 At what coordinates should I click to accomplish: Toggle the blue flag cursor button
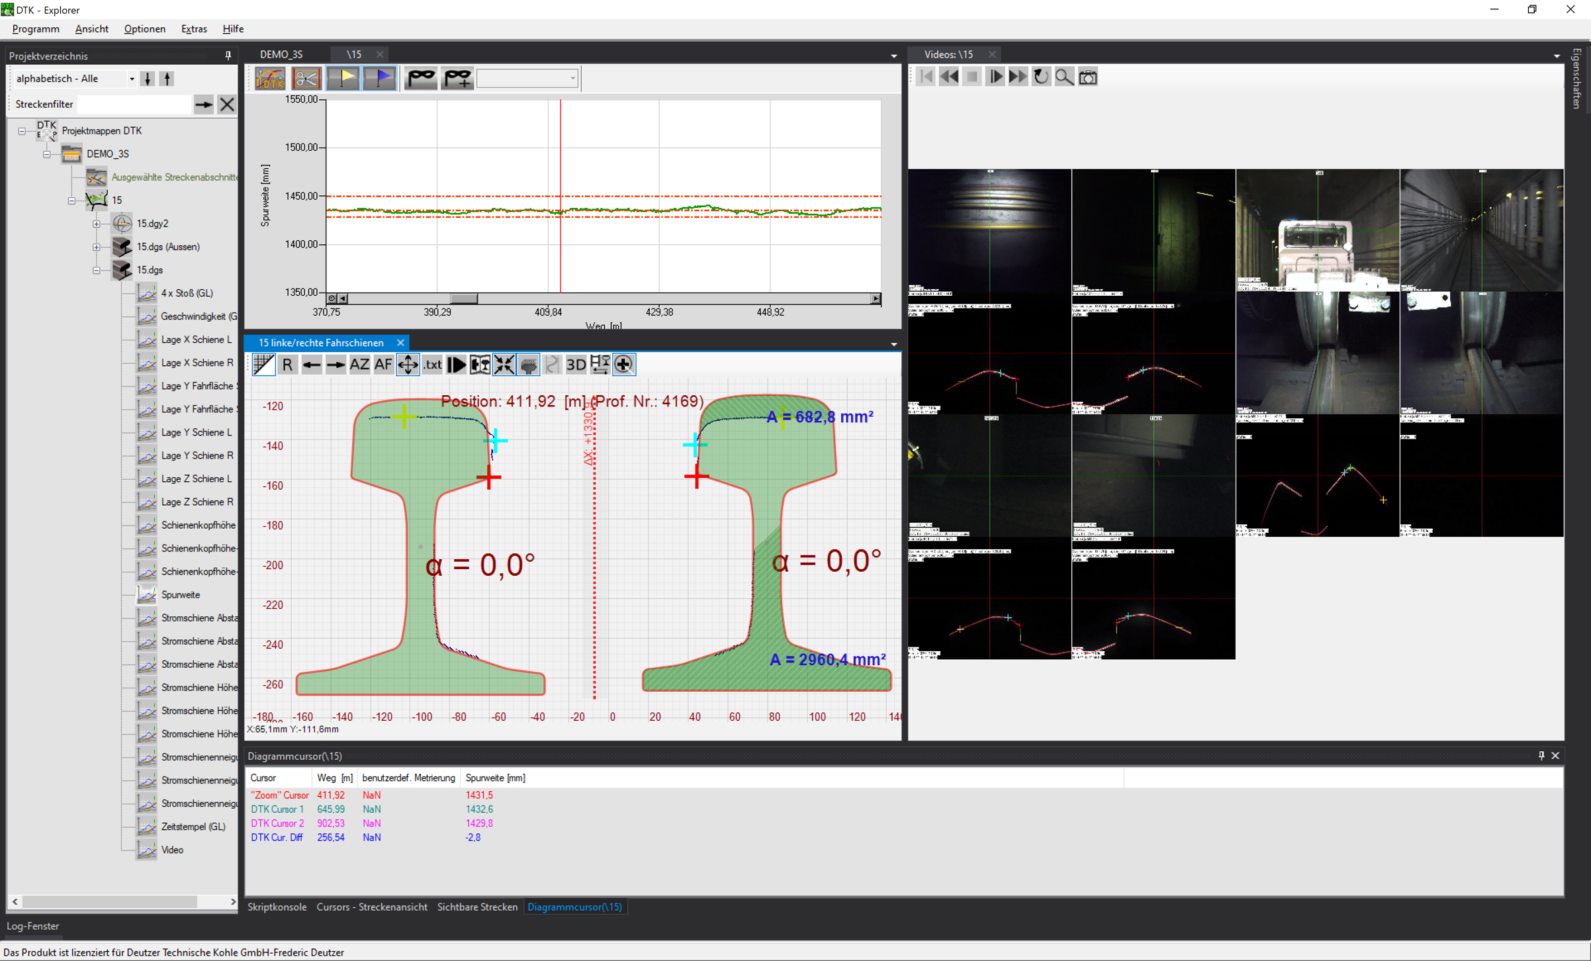pos(379,78)
